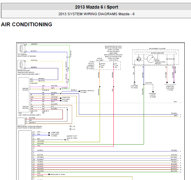Click COMPUTER DATA LINES SYSTEM beside GRY and BLU wires
Viewport: 191px width, 180px height.
(x=55, y=134)
